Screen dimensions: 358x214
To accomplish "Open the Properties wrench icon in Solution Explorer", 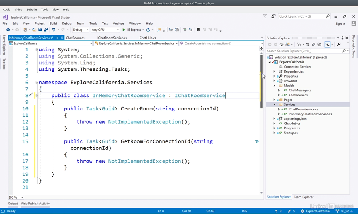I will coord(339,44).
